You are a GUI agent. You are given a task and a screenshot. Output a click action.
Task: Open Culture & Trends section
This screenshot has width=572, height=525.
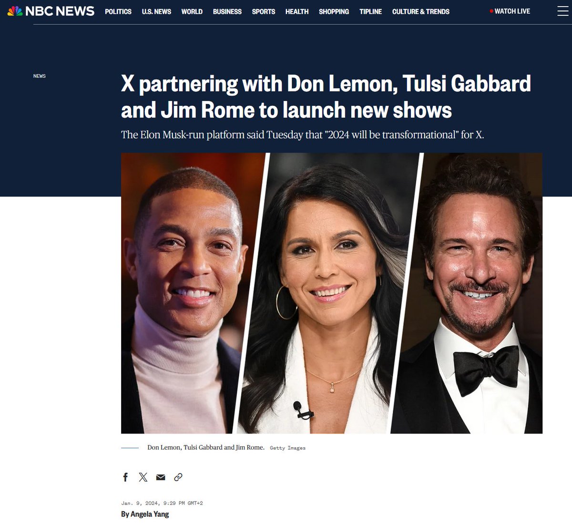(x=421, y=11)
